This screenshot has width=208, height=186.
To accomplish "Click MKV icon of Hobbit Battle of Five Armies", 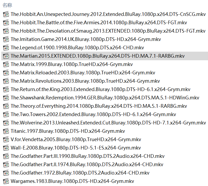I will [6, 23].
